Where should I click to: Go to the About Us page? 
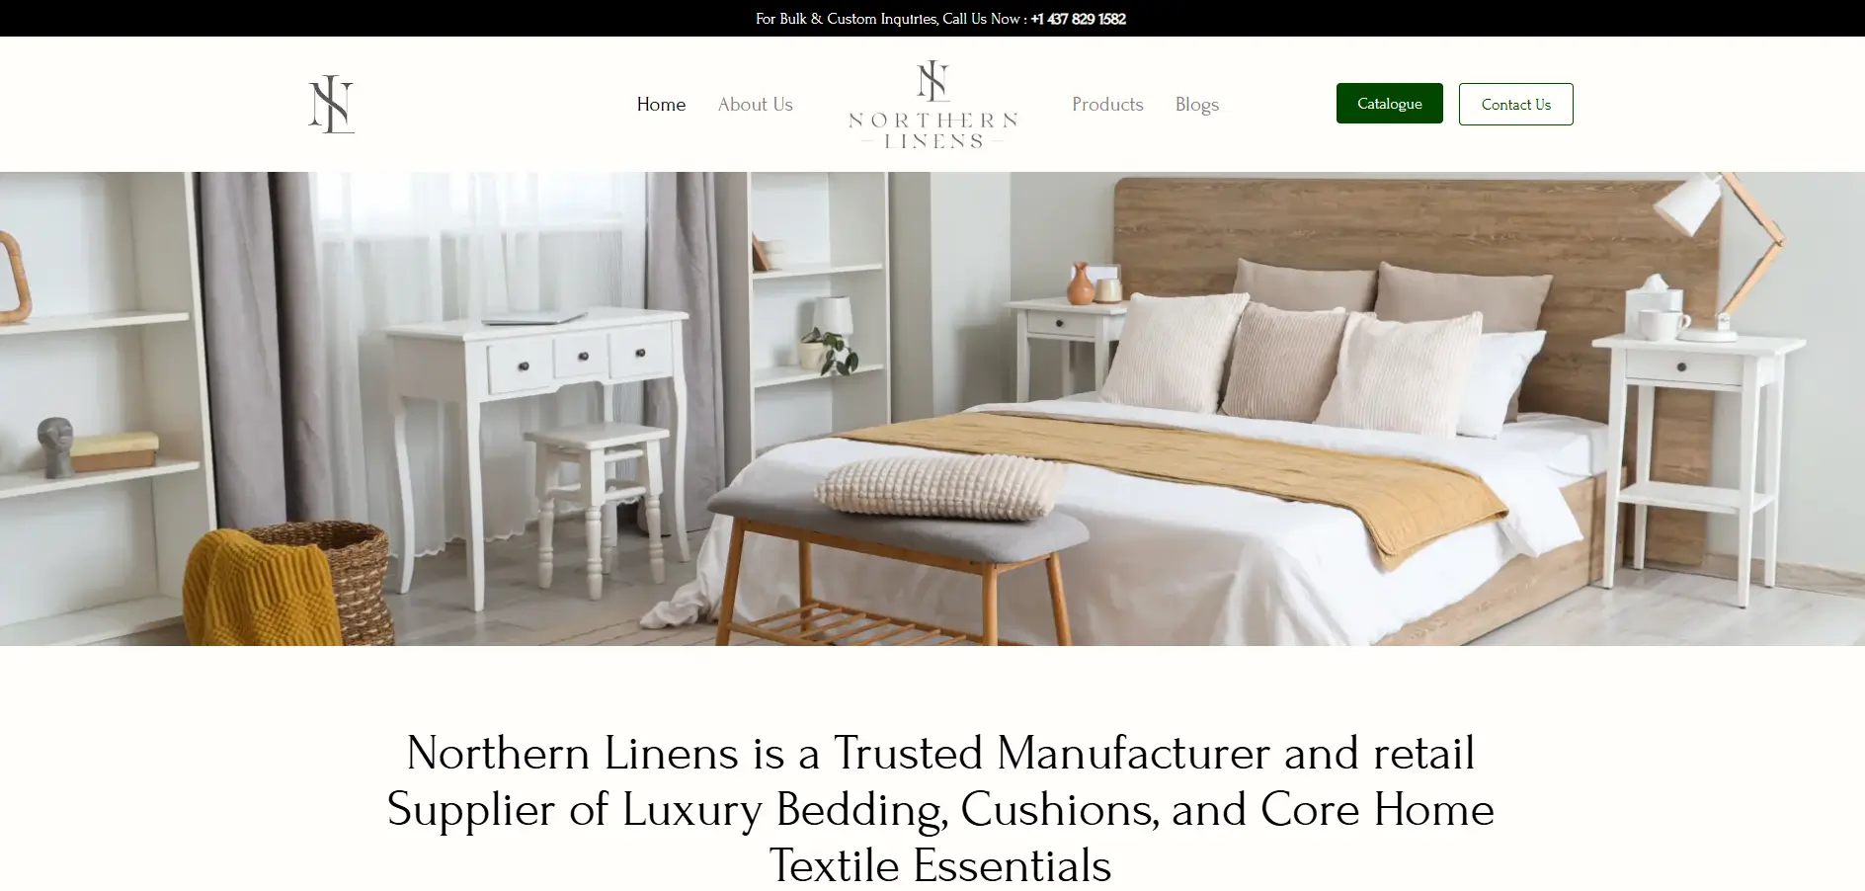pos(755,104)
